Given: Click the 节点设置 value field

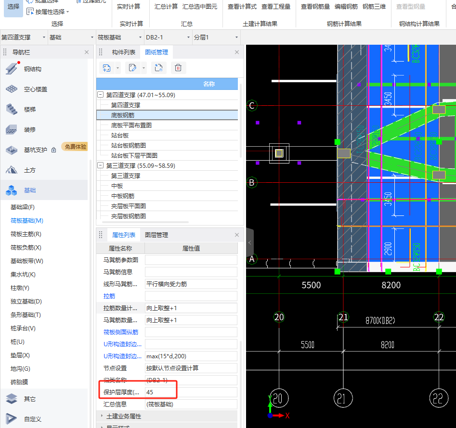Looking at the screenshot, I should pyautogui.click(x=191, y=368).
